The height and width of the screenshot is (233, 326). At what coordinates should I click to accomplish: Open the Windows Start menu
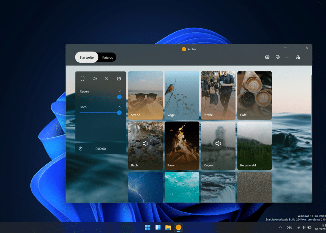148,228
